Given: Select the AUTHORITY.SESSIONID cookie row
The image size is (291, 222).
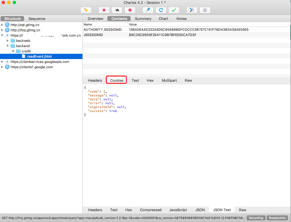Looking at the screenshot, I should pyautogui.click(x=186, y=30).
